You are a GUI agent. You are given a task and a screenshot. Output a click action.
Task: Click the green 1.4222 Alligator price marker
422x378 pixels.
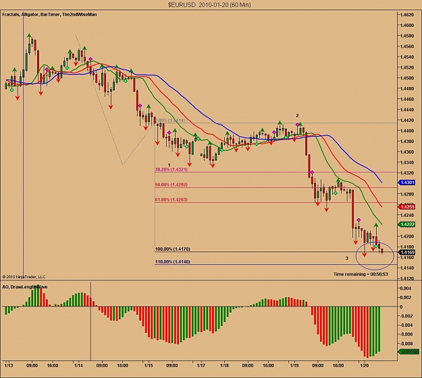pyautogui.click(x=407, y=224)
